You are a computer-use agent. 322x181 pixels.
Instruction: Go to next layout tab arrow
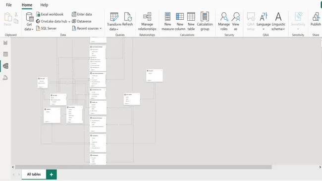tap(19, 175)
